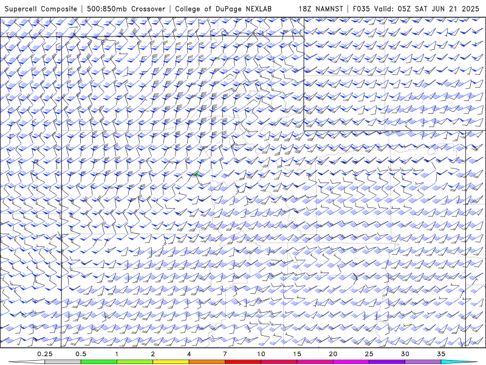Click the lavender 30–35 color bar segment
Image resolution: width=486 pixels, height=365 pixels.
pos(423,362)
